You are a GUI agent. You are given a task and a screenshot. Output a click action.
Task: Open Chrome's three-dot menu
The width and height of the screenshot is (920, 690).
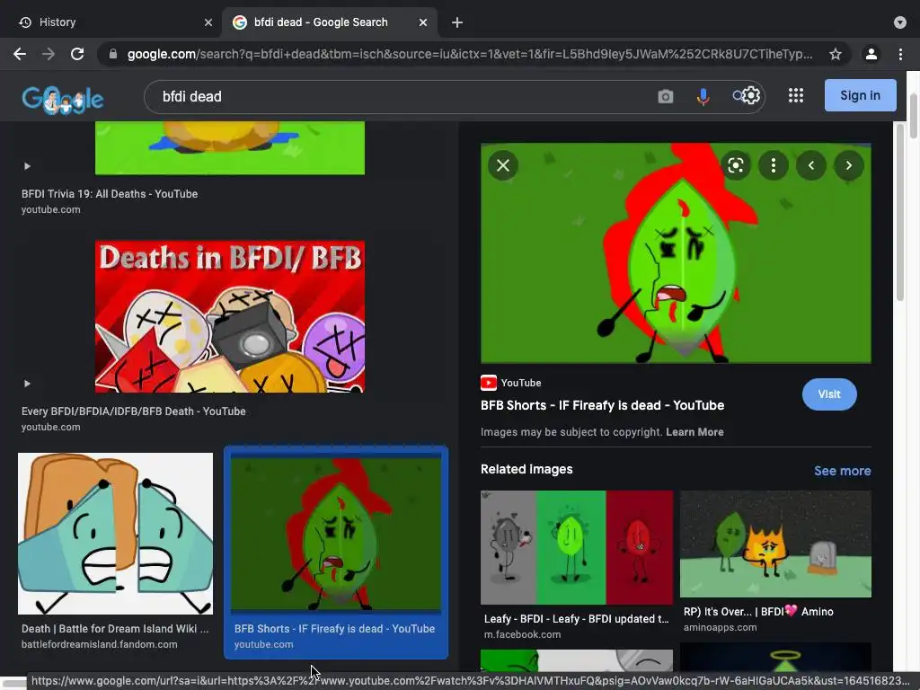click(900, 54)
